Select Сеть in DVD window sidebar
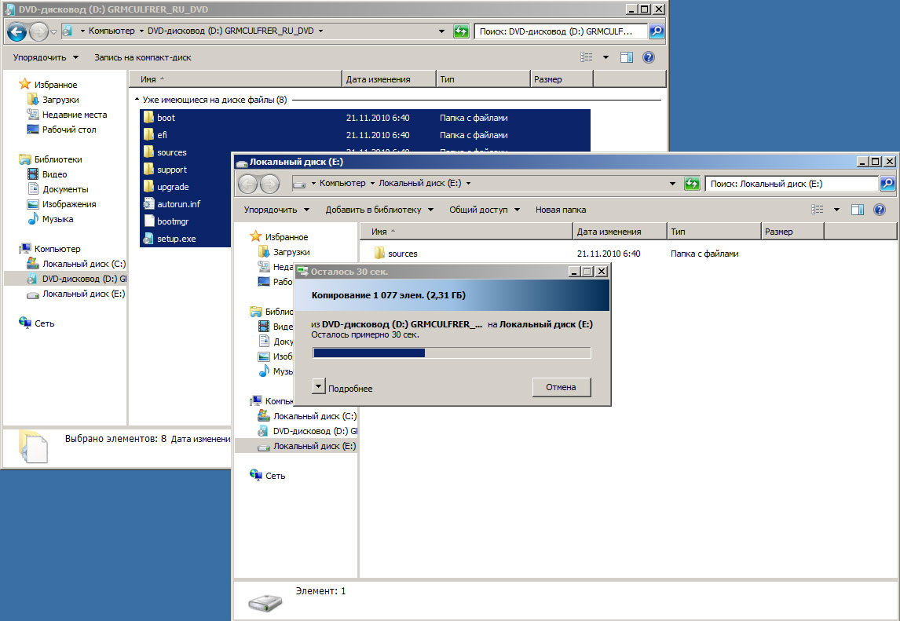900x621 pixels. (x=37, y=323)
